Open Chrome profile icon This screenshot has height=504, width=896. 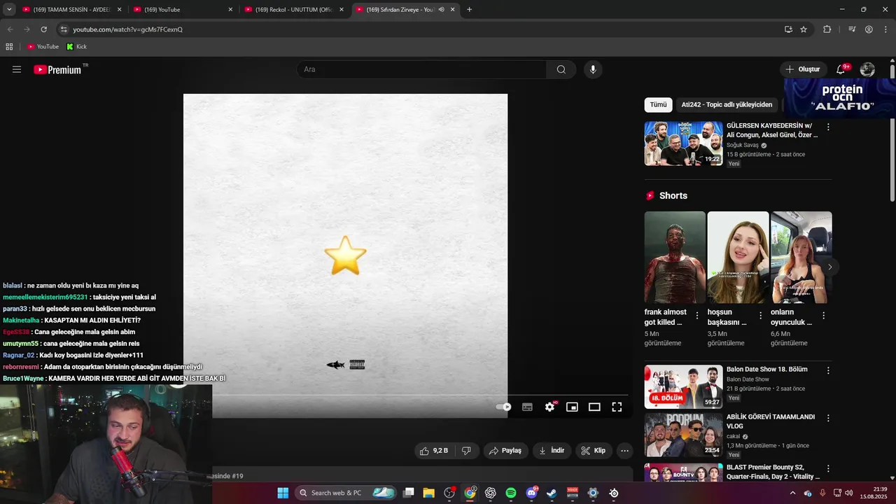869,29
